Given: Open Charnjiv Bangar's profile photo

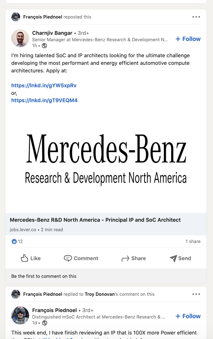Looking at the screenshot, I should 20,38.
